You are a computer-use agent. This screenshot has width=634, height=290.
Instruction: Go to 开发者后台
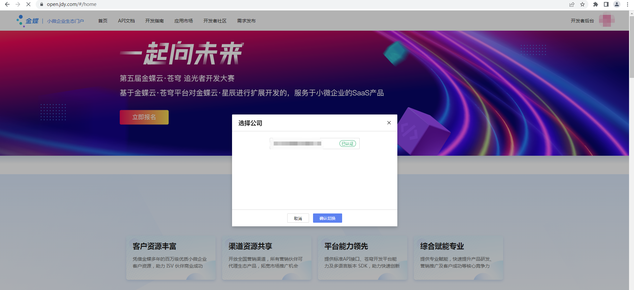point(582,21)
